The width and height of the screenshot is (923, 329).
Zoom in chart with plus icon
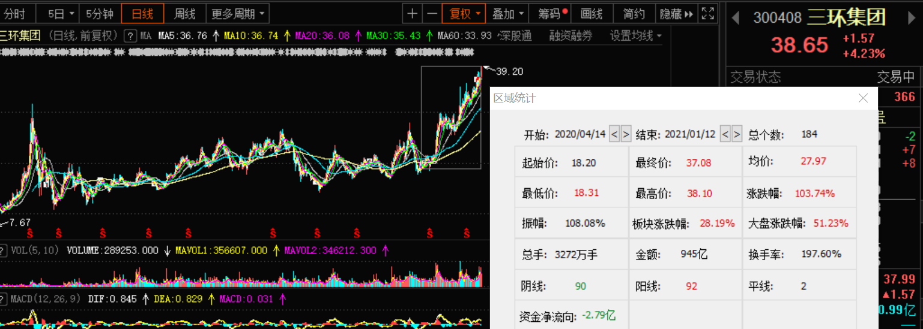(x=412, y=13)
